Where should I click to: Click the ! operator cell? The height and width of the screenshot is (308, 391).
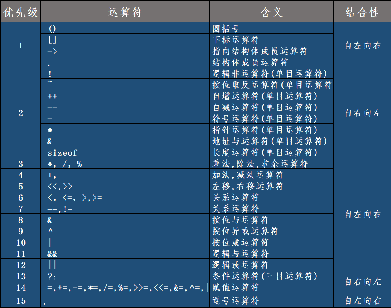tap(125, 73)
